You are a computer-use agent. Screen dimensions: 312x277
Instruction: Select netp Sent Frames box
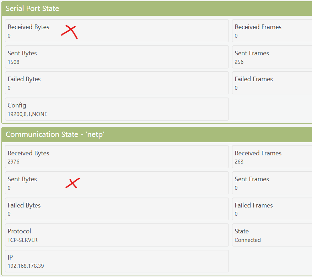tap(272, 183)
